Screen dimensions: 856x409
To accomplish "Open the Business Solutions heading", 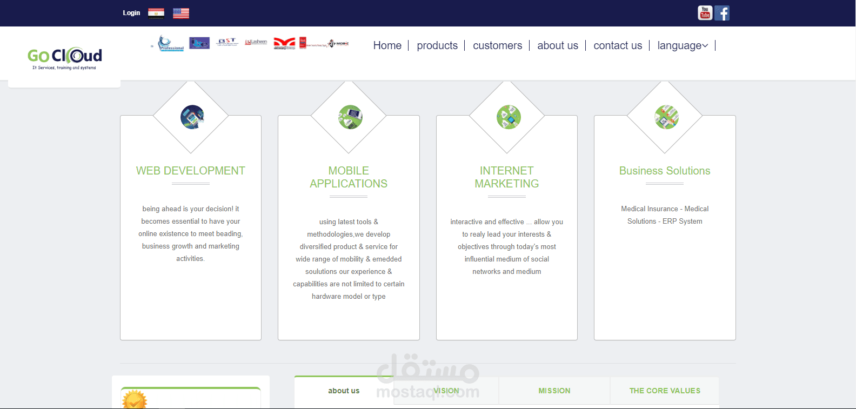I will tap(665, 171).
